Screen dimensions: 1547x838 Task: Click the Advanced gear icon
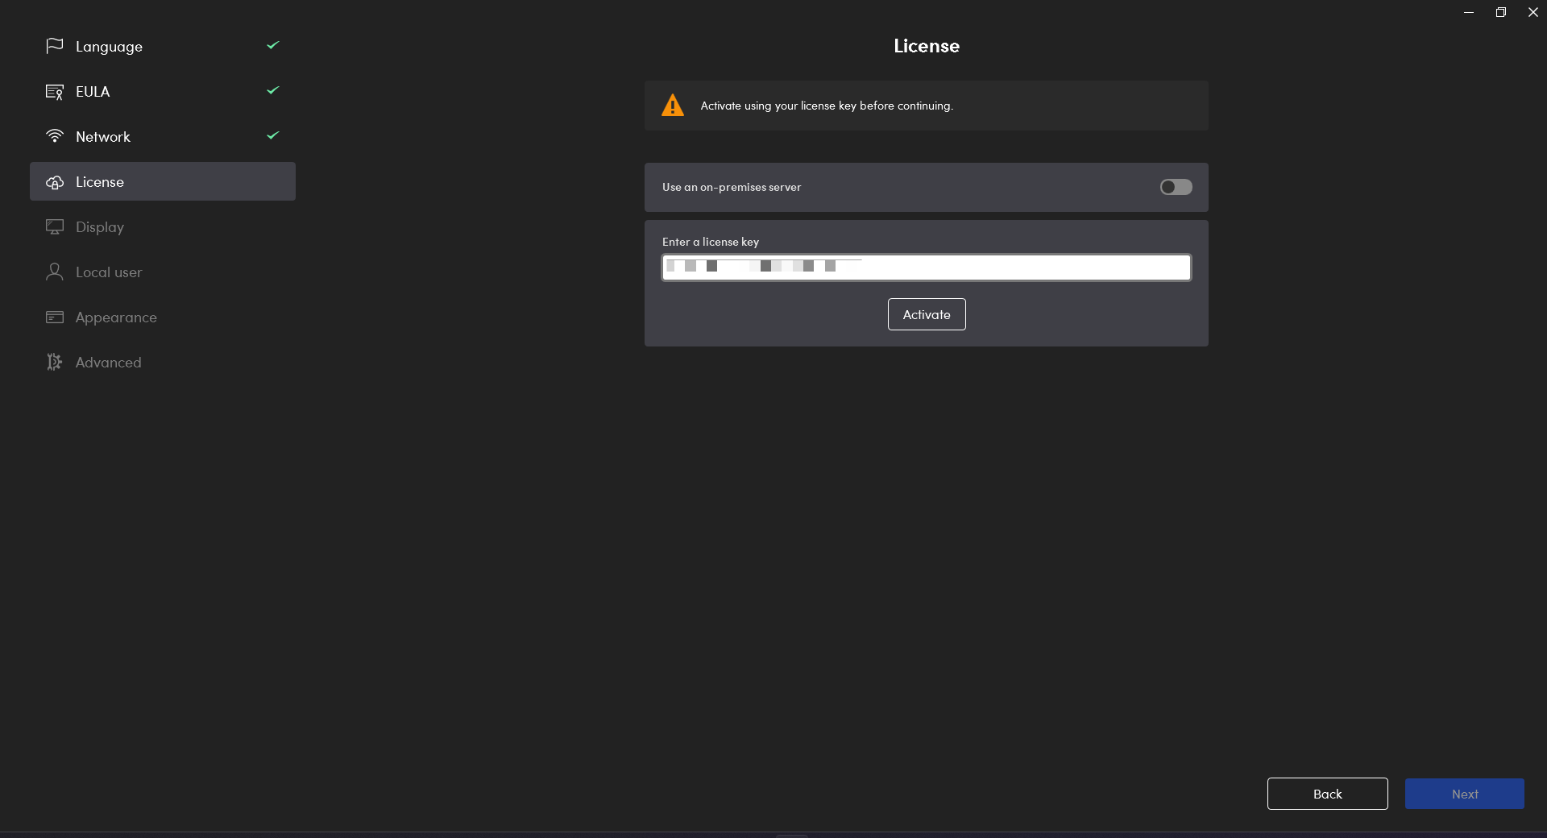click(54, 363)
